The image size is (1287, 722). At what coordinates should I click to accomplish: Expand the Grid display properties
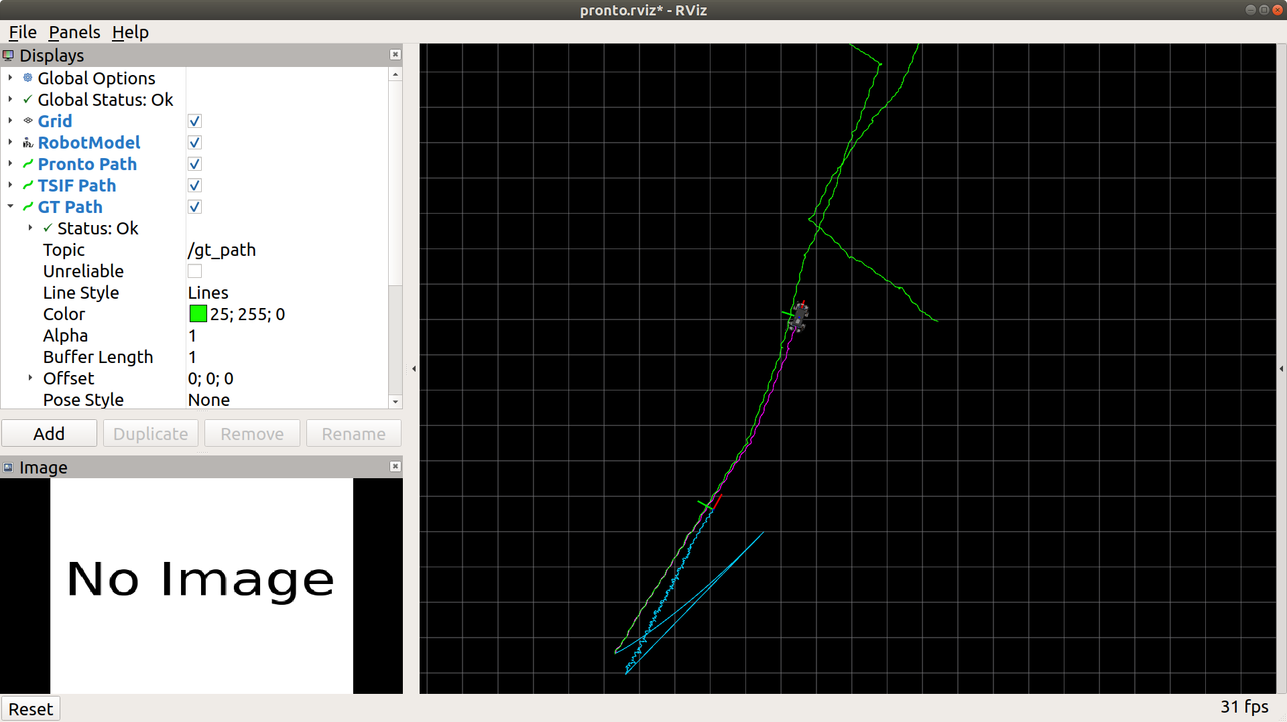[10, 121]
